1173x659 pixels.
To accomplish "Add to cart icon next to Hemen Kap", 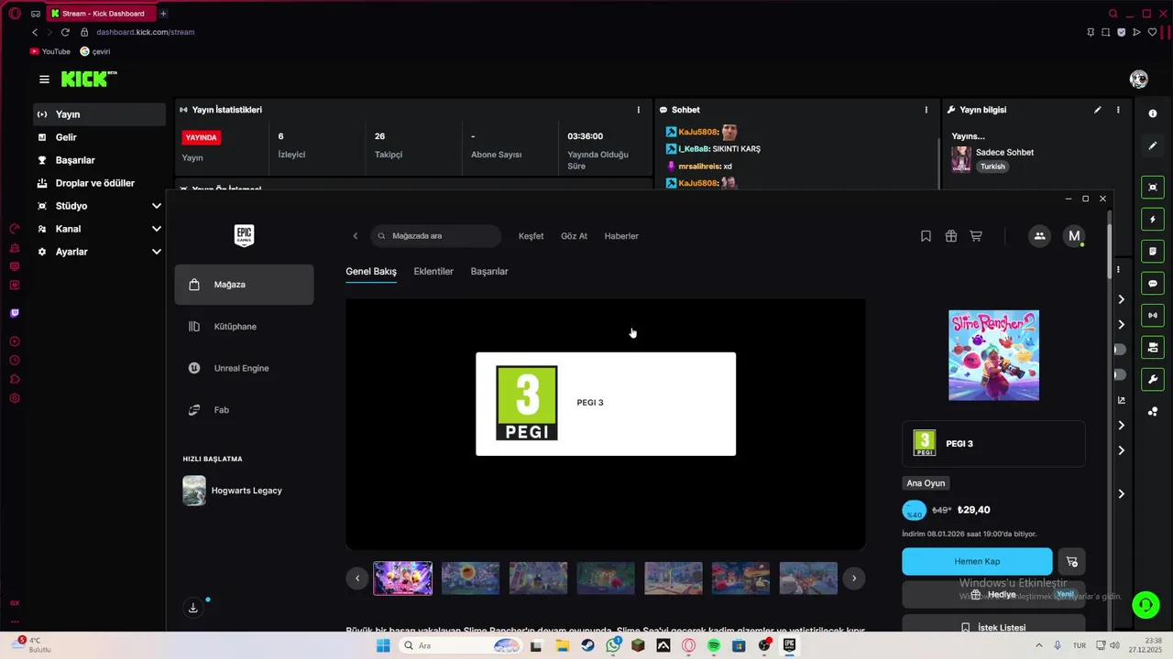I will pyautogui.click(x=1071, y=561).
